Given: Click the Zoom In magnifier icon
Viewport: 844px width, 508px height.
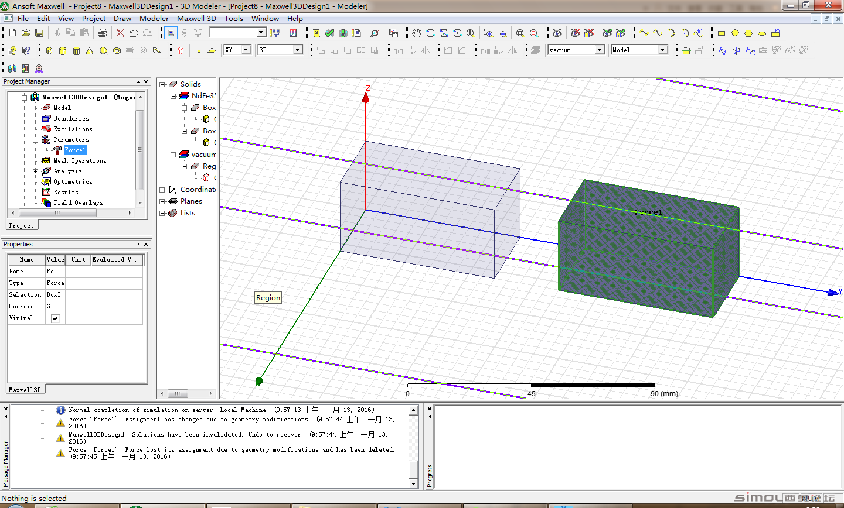Looking at the screenshot, I should [x=488, y=33].
